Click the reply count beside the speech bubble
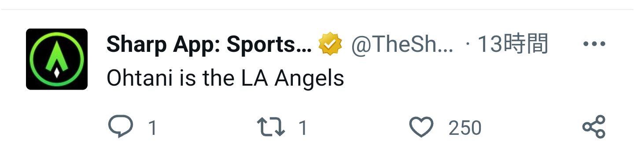This screenshot has height=159, width=634. coord(152,128)
